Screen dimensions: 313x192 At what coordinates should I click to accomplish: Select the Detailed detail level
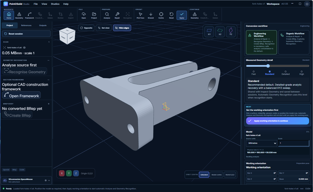pyautogui.click(x=285, y=73)
